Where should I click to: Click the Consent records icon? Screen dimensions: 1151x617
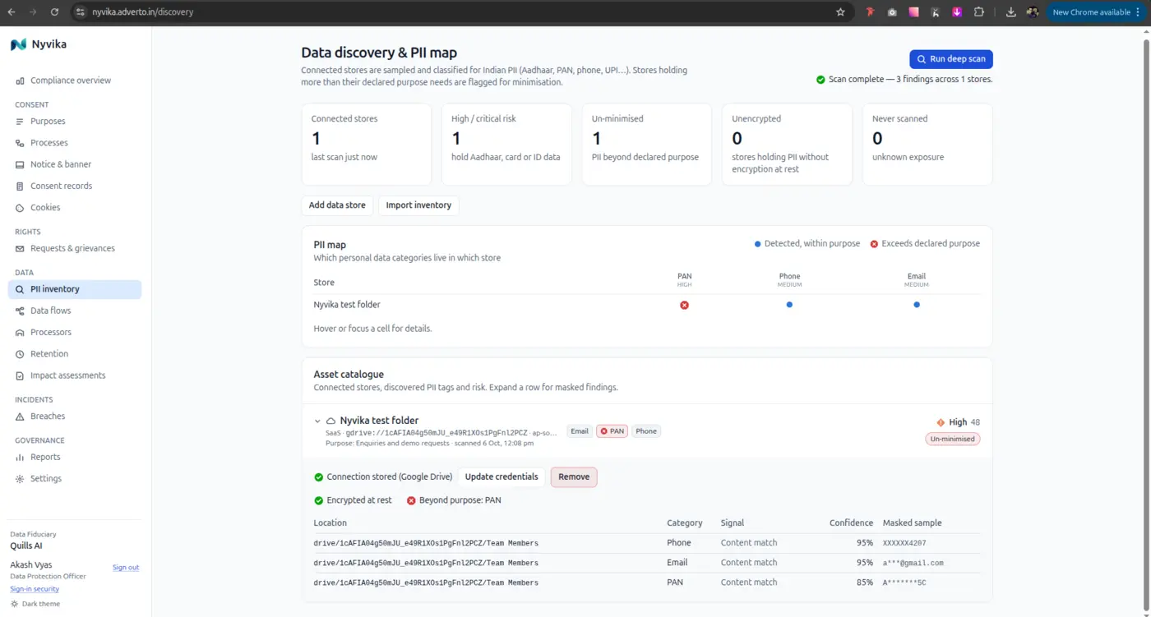tap(20, 186)
